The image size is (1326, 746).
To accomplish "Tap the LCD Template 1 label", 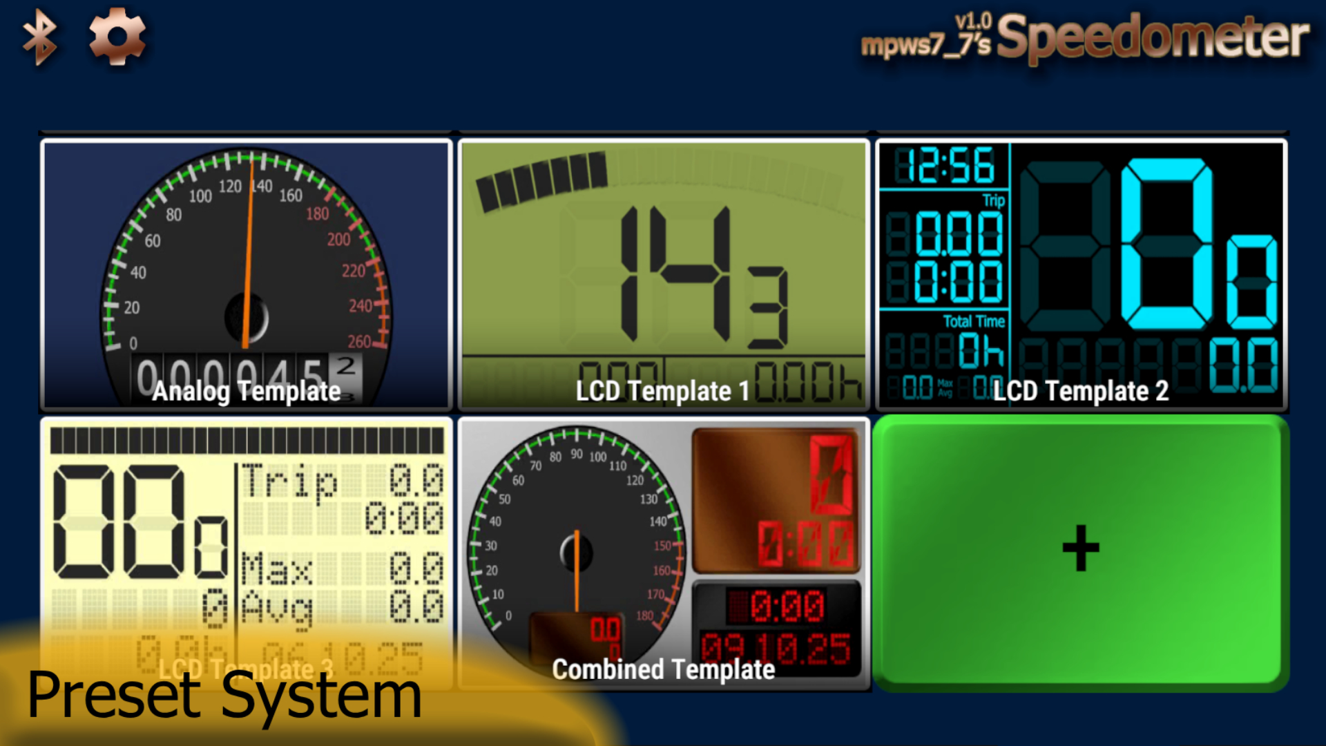I will coord(663,392).
